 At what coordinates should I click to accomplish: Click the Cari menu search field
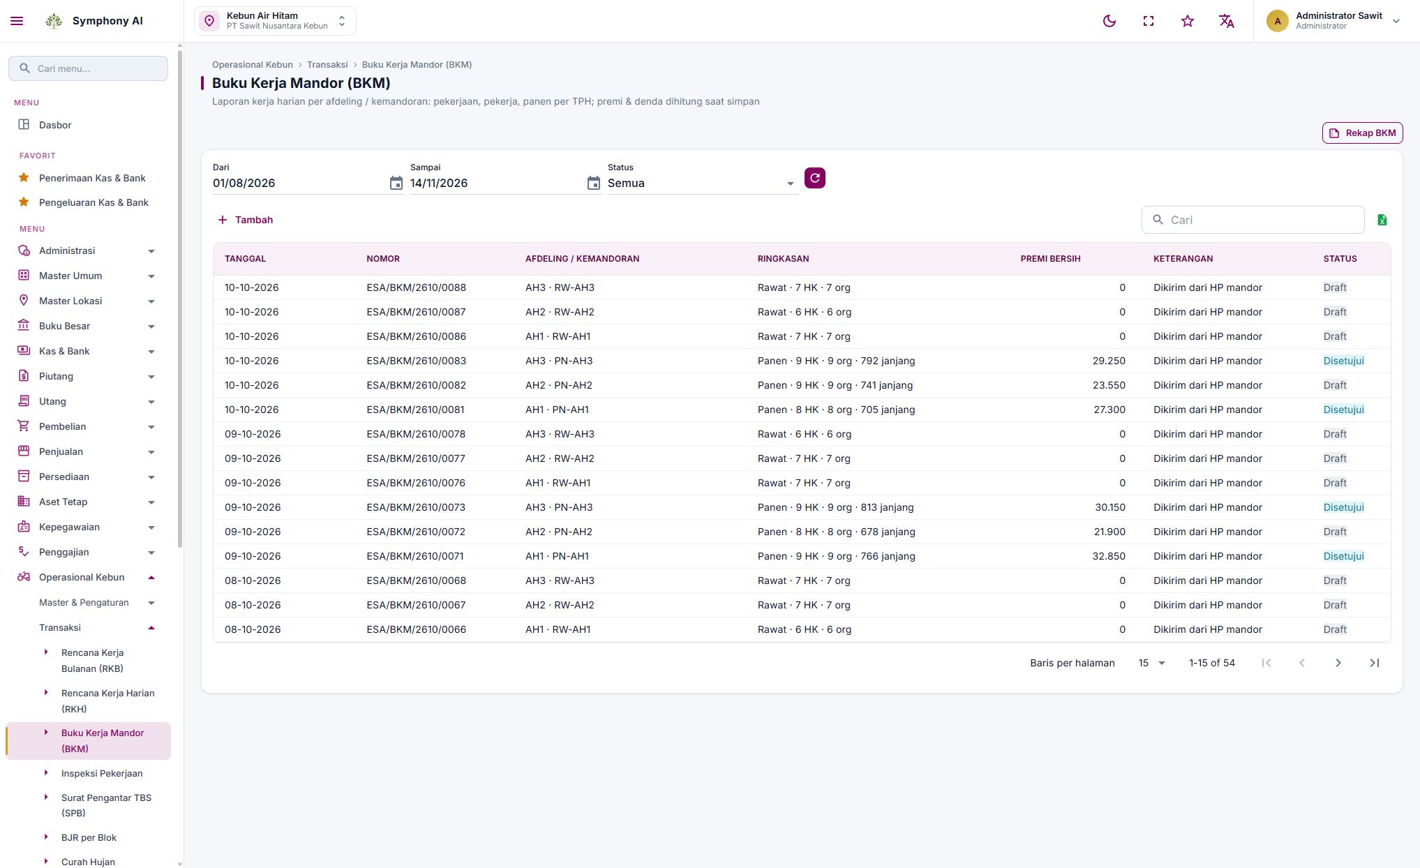click(x=88, y=68)
